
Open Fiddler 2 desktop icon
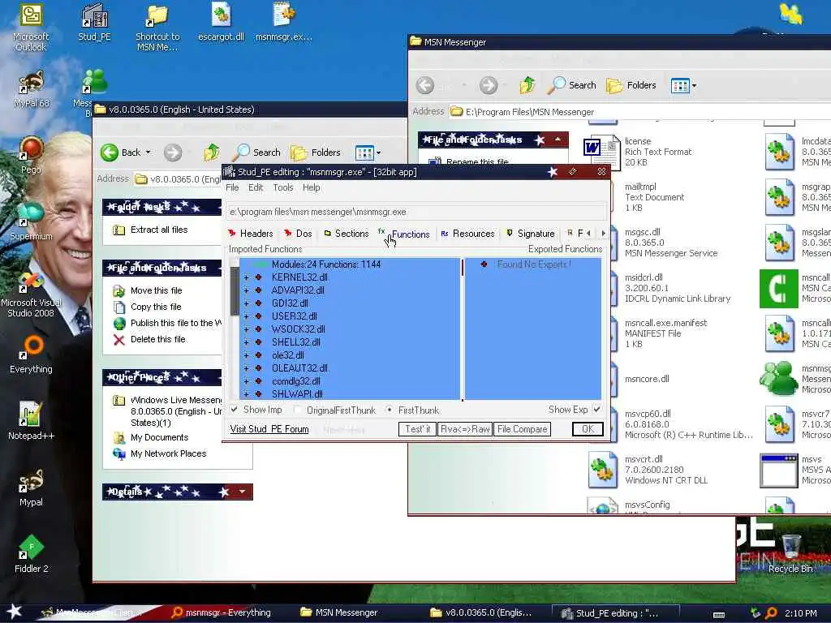(x=31, y=554)
